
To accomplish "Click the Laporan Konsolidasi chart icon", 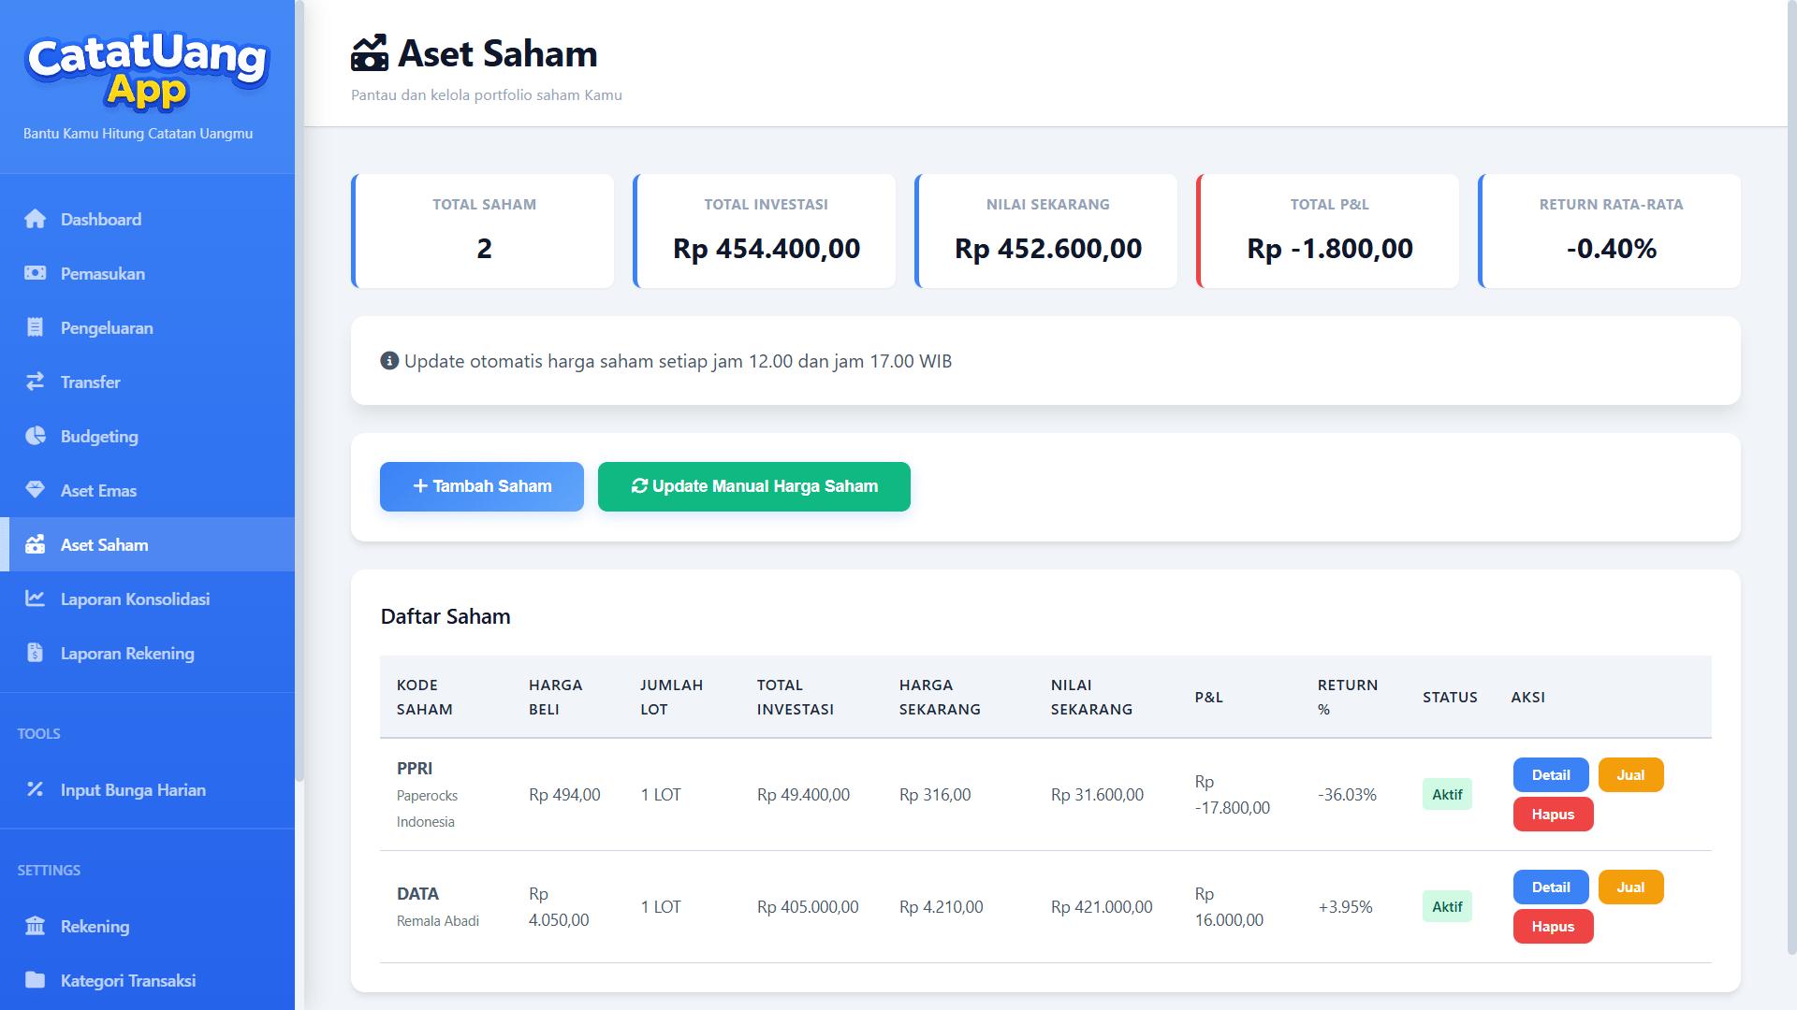I will point(36,599).
